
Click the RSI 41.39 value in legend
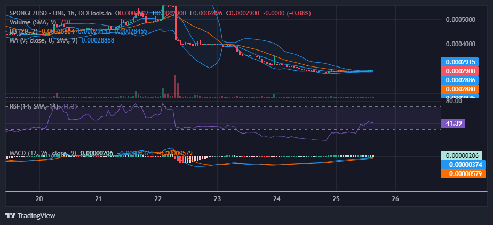pyautogui.click(x=70, y=106)
